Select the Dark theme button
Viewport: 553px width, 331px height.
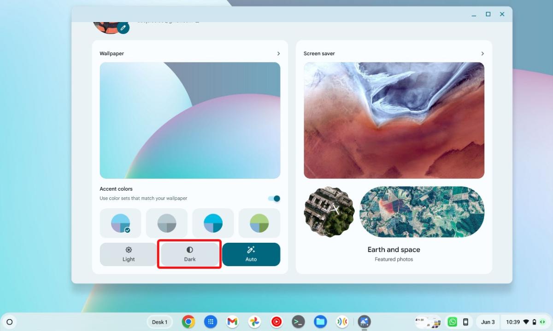[189, 254]
